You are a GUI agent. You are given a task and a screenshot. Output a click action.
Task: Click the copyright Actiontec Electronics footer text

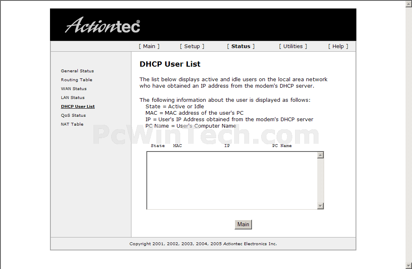click(203, 244)
